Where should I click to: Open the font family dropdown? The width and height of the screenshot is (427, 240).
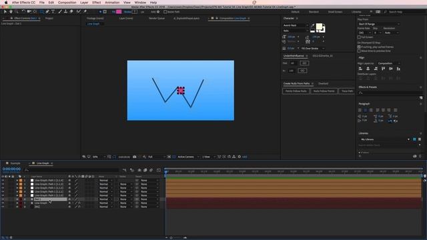296,25
